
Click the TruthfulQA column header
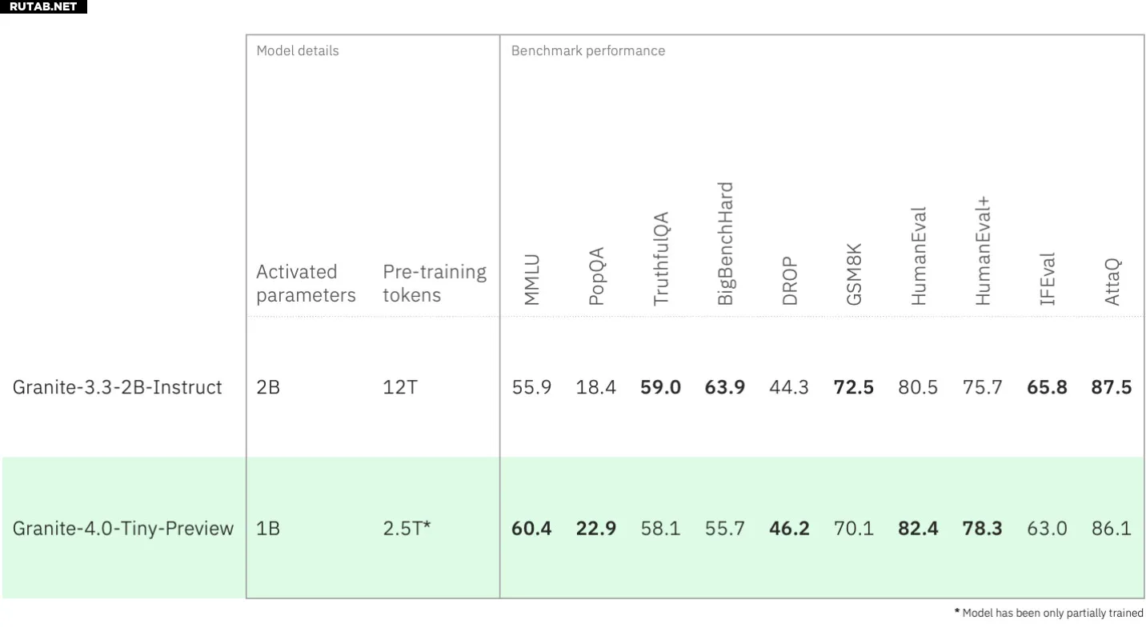click(661, 258)
